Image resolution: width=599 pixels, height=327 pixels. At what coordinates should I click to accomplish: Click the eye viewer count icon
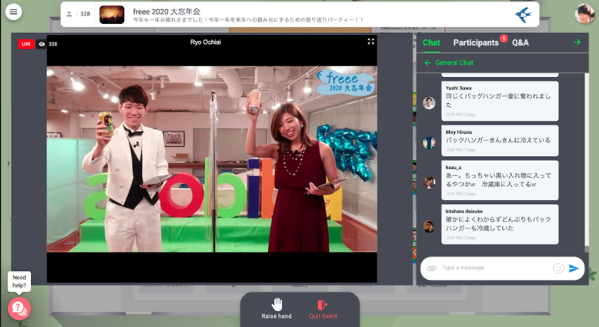(42, 44)
